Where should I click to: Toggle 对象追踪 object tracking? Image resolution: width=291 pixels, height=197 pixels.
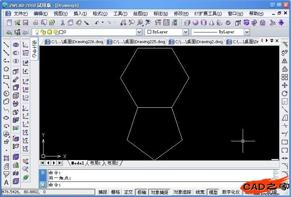pyautogui.click(x=182, y=192)
